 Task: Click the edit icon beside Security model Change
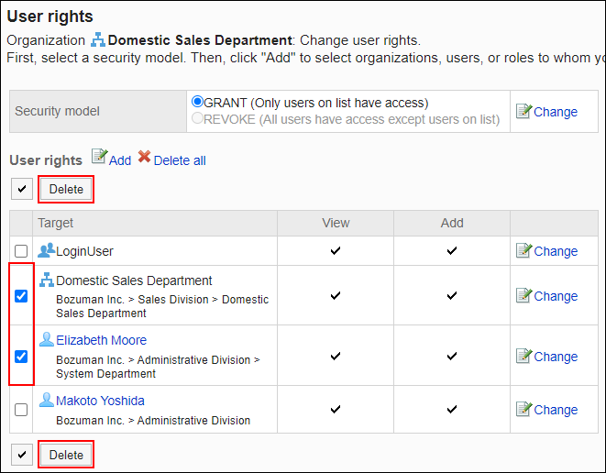click(523, 111)
